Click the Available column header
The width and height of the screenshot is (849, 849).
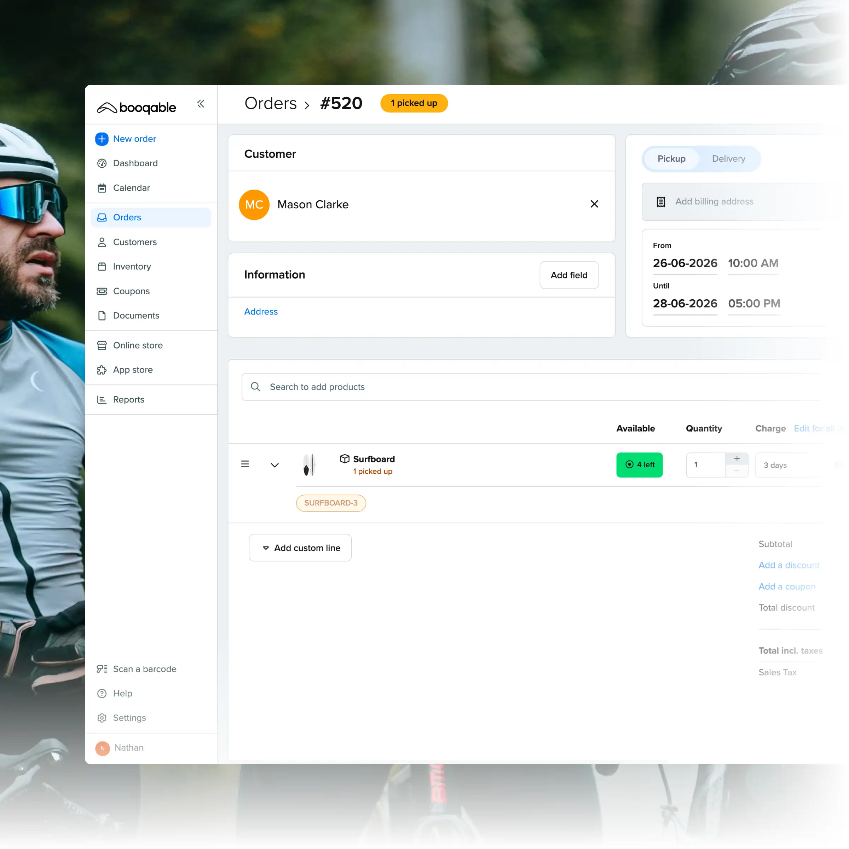point(635,428)
